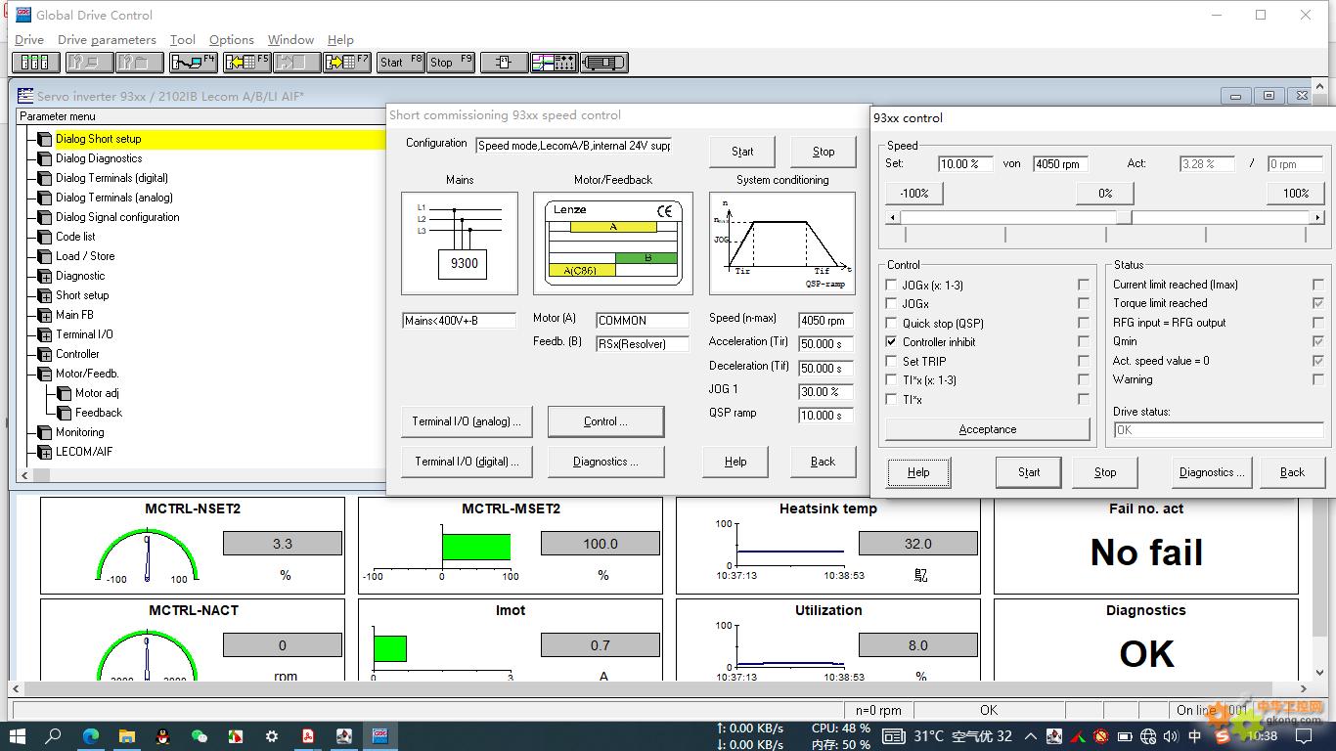
Task: Click the Dialog Diagnostics cube icon in Parameter menu
Action: tap(45, 158)
